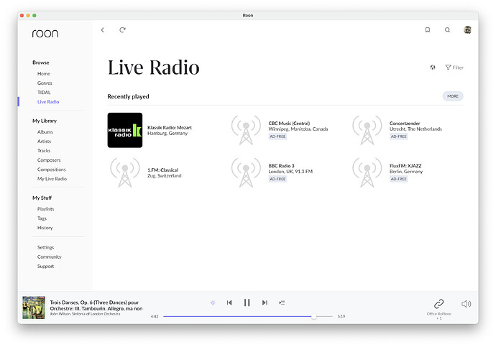This screenshot has width=496, height=347.
Task: Open Support in the sidebar
Action: [x=45, y=266]
